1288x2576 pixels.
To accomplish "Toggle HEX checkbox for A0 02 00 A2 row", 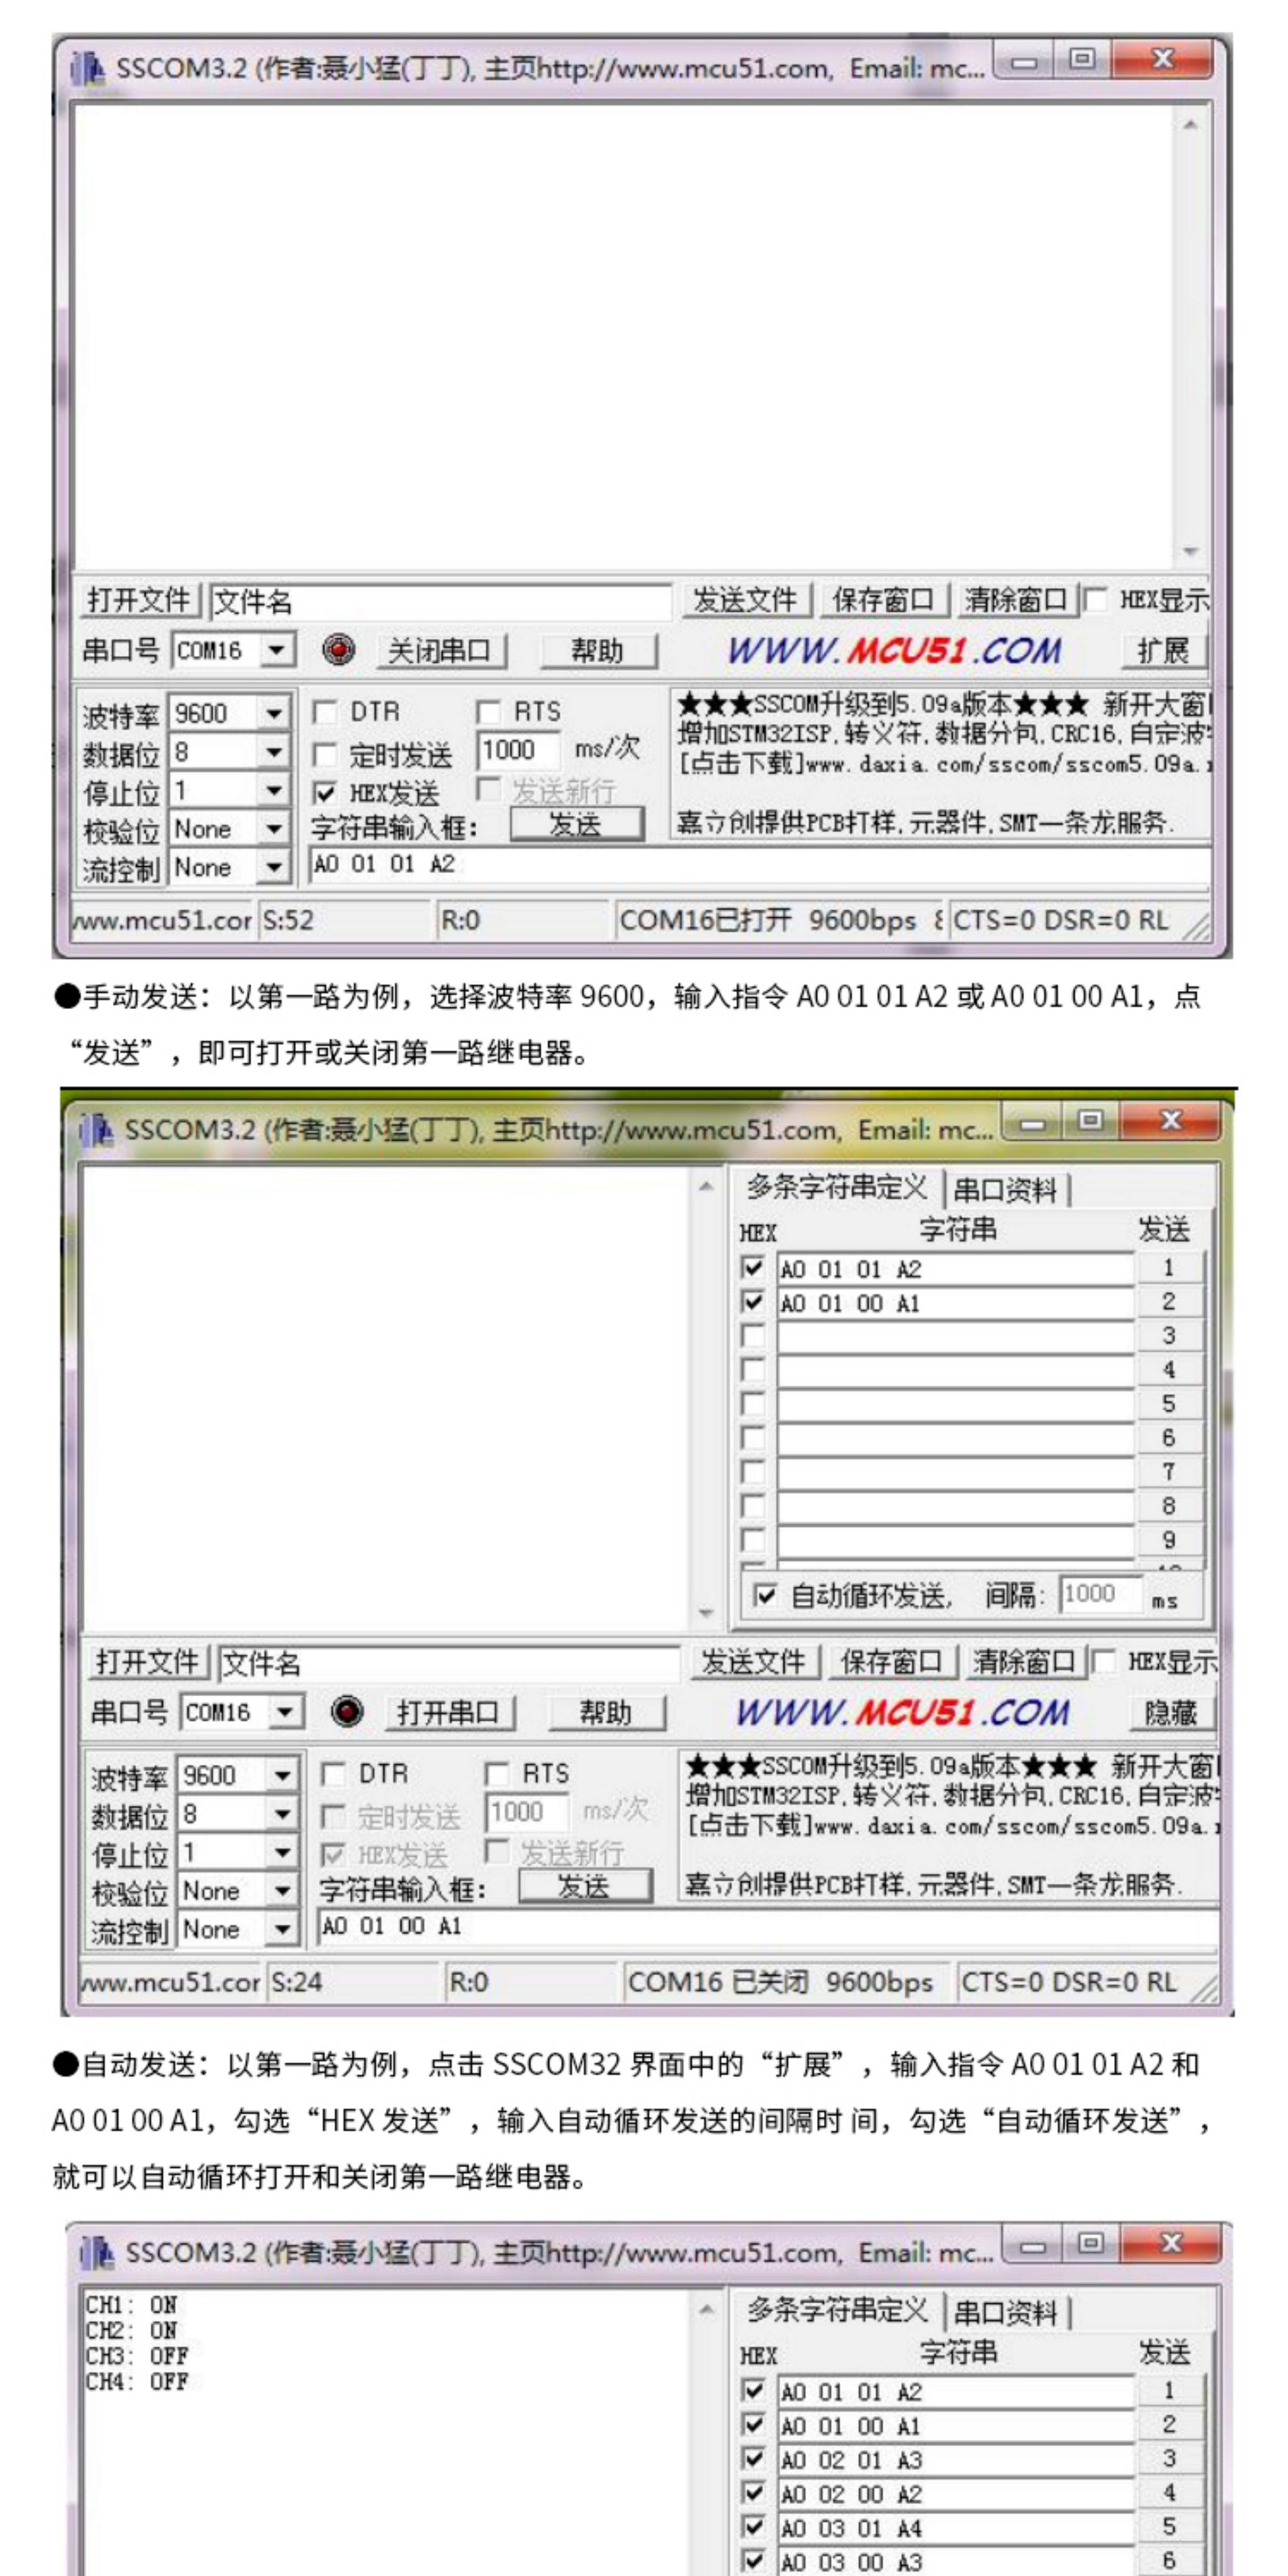I will (x=753, y=2493).
